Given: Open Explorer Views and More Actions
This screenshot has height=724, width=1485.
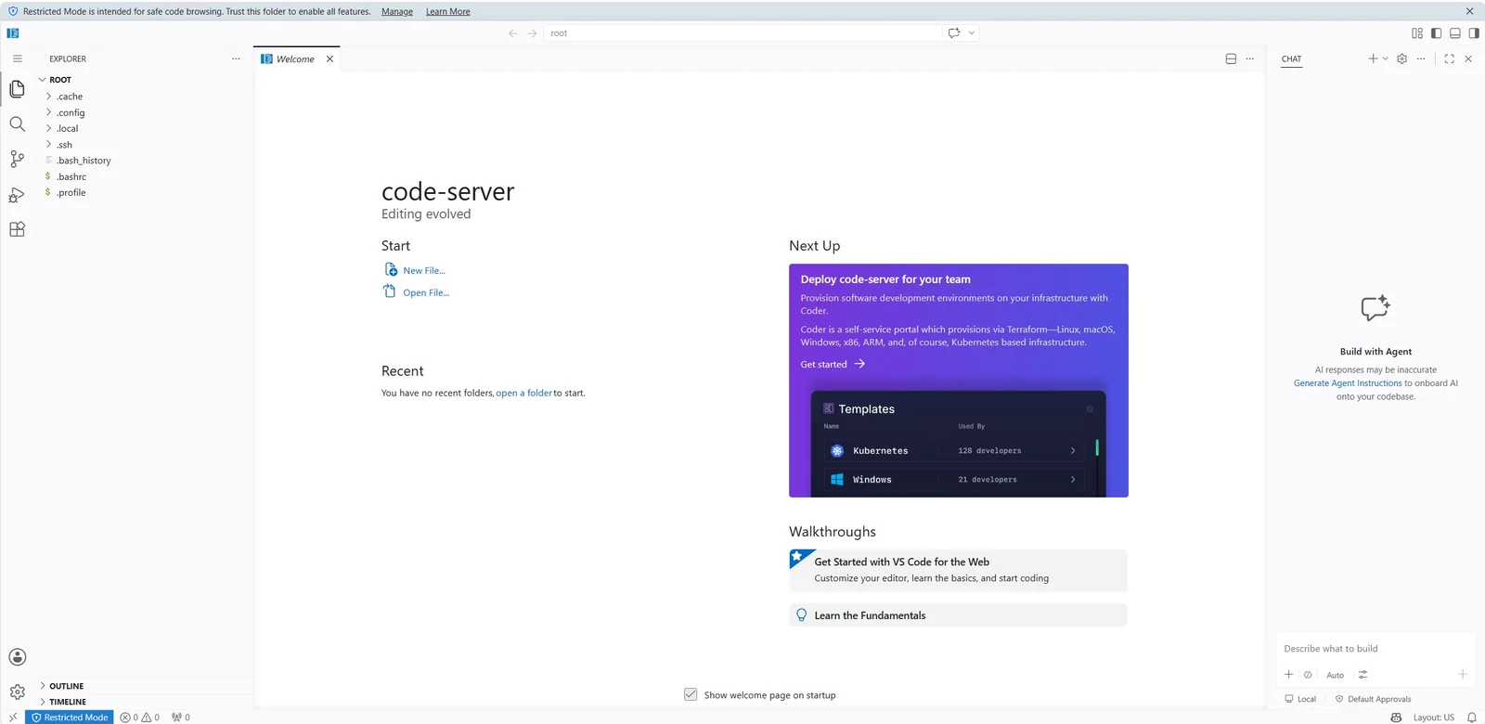Looking at the screenshot, I should (236, 58).
